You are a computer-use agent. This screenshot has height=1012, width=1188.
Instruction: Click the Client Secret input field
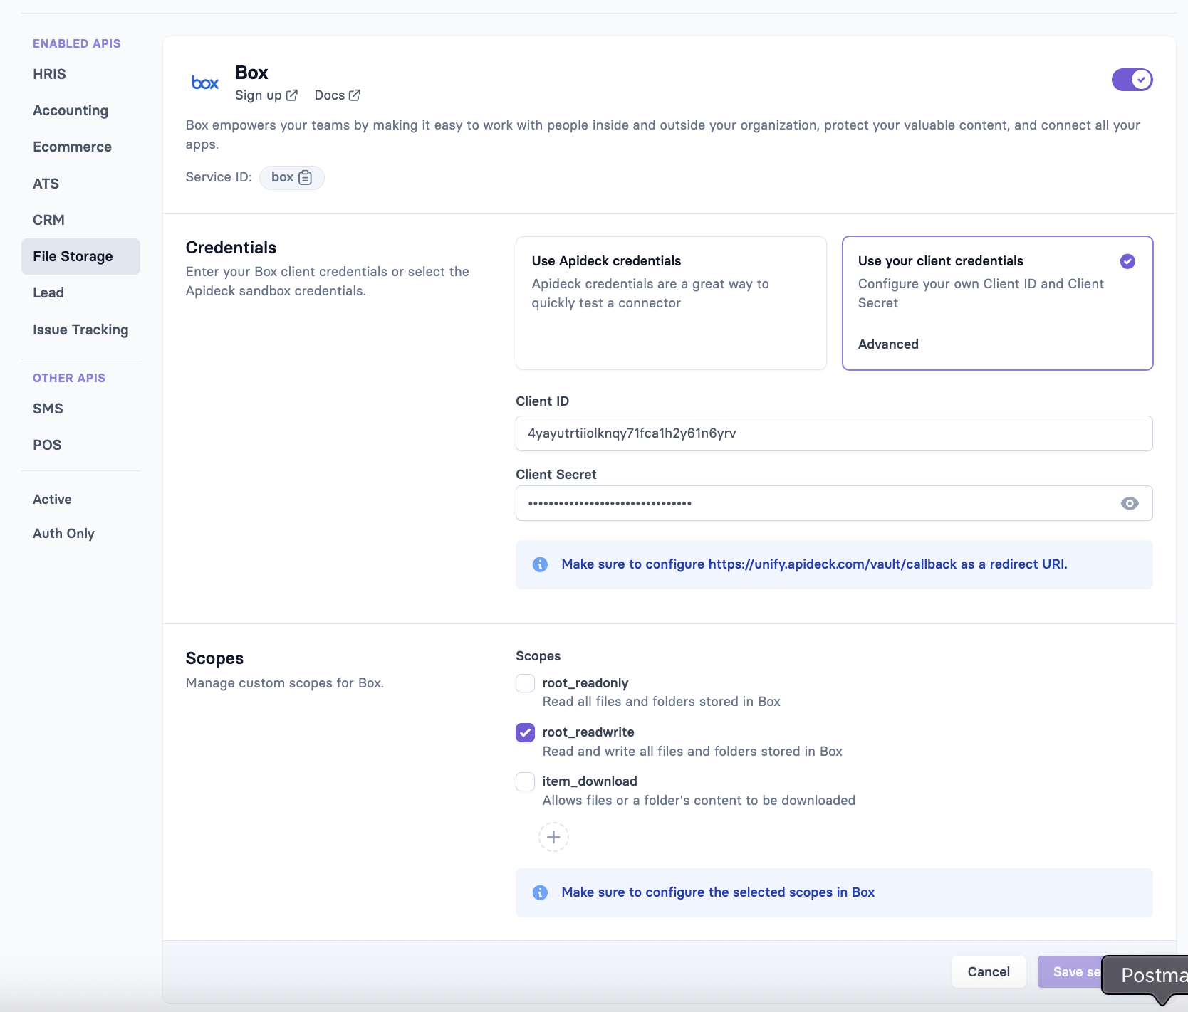(x=834, y=503)
